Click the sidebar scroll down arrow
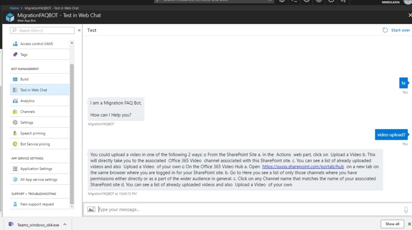 pyautogui.click(x=72, y=207)
